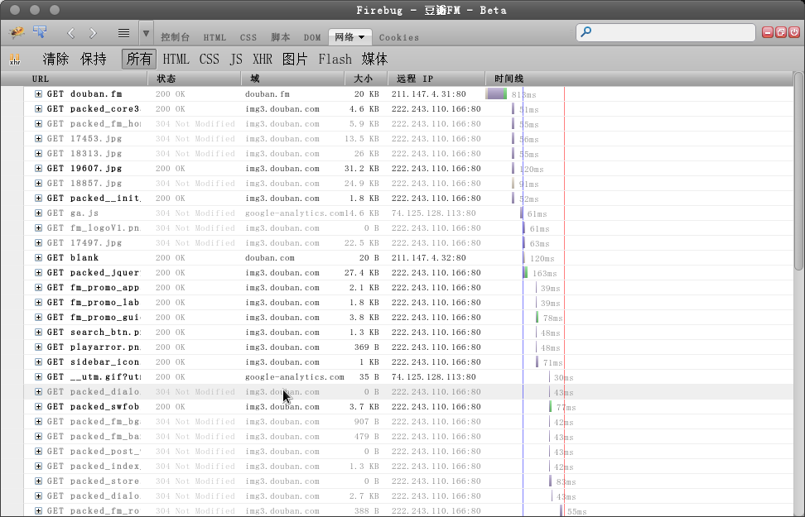The image size is (805, 517).
Task: Sort by the 时间线 column header
Action: click(x=639, y=79)
